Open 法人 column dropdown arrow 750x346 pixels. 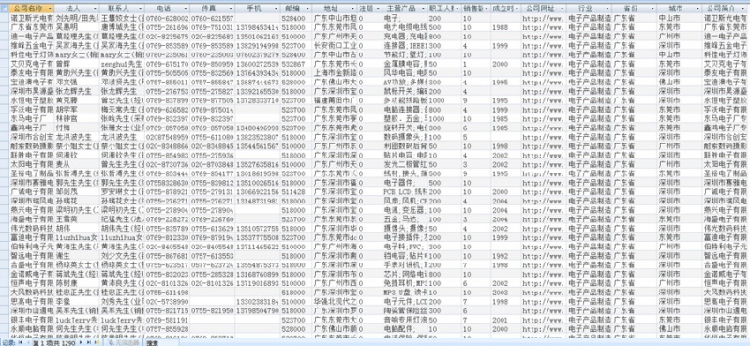tap(95, 8)
